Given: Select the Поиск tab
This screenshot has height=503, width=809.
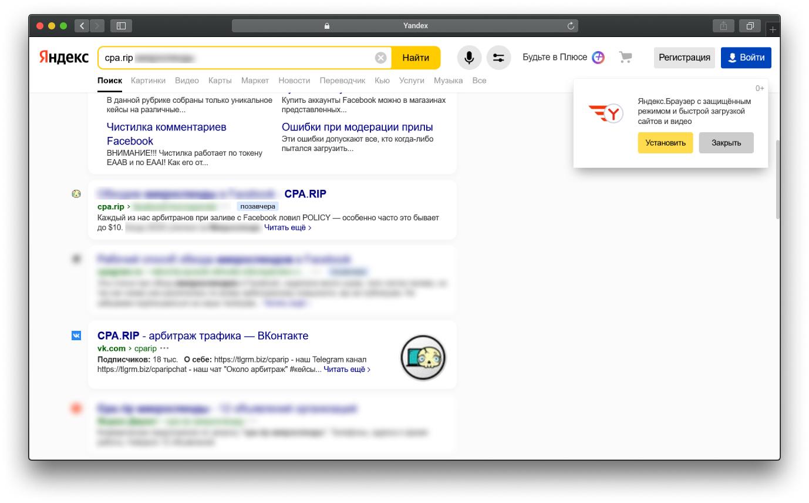Looking at the screenshot, I should (x=110, y=81).
